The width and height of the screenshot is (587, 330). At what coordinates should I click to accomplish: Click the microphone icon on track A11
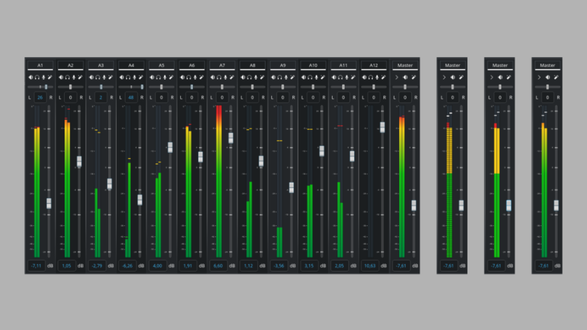click(x=346, y=77)
